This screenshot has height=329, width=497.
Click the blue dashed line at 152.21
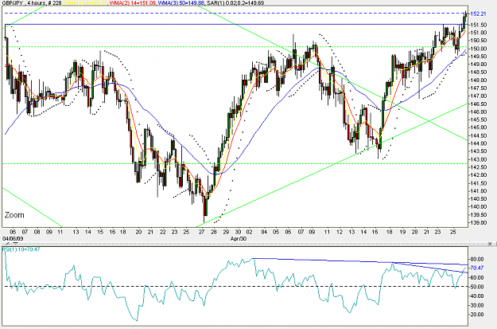pyautogui.click(x=235, y=14)
